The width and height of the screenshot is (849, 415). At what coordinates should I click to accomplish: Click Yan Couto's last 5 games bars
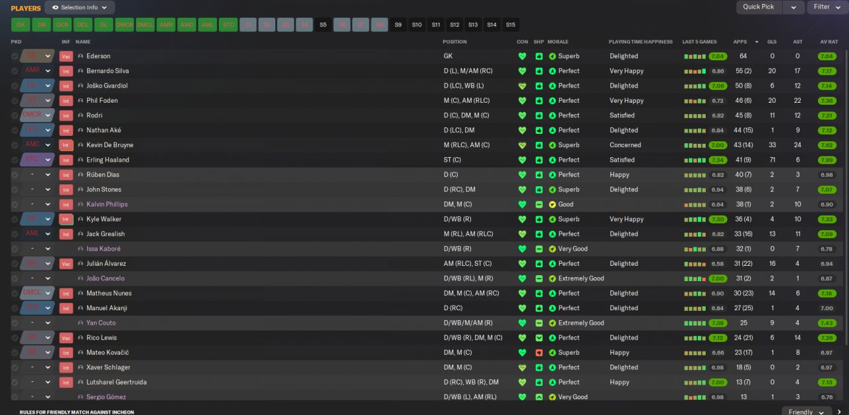(695, 323)
